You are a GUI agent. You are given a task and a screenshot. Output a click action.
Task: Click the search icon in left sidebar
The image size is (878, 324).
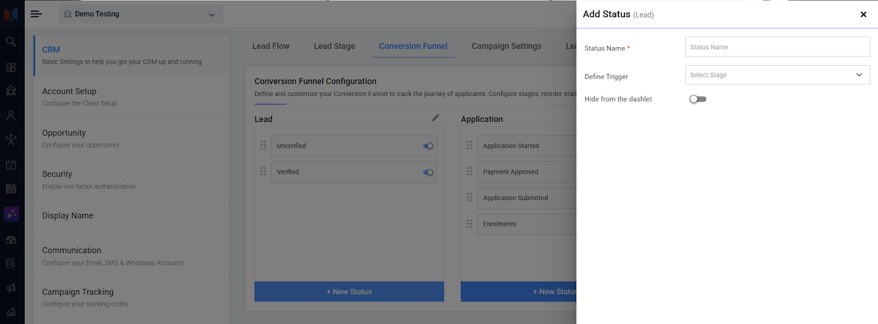10,42
